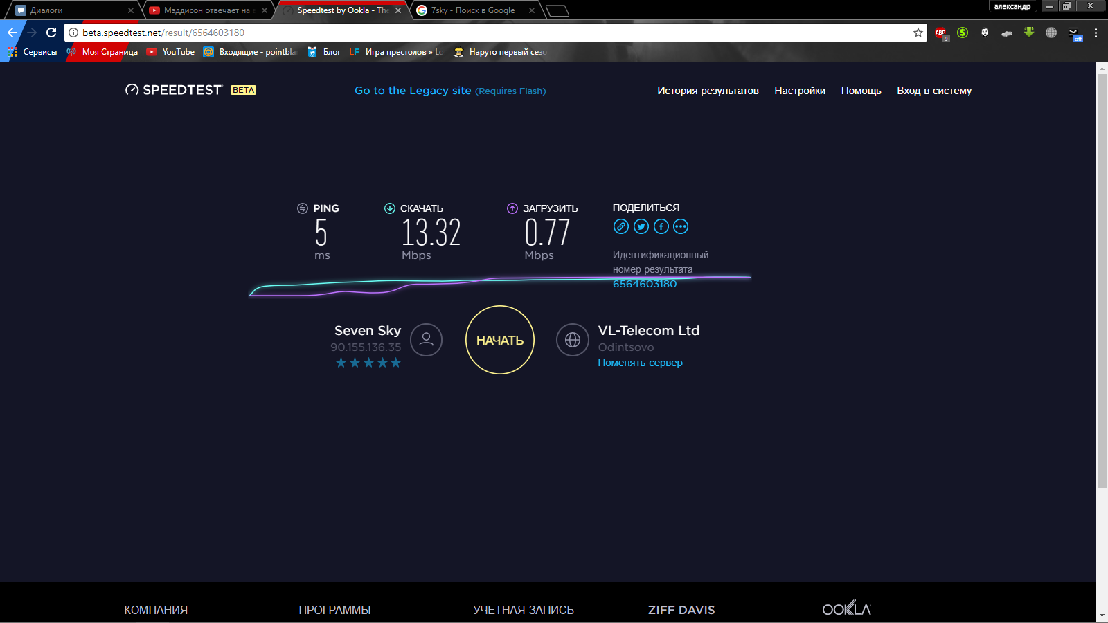This screenshot has width=1108, height=623.
Task: View site information icon in address bar
Action: tap(73, 33)
